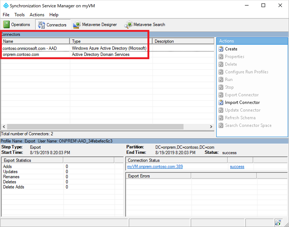Click the Metaverse Search magnifier icon
289x227 pixels.
point(128,25)
